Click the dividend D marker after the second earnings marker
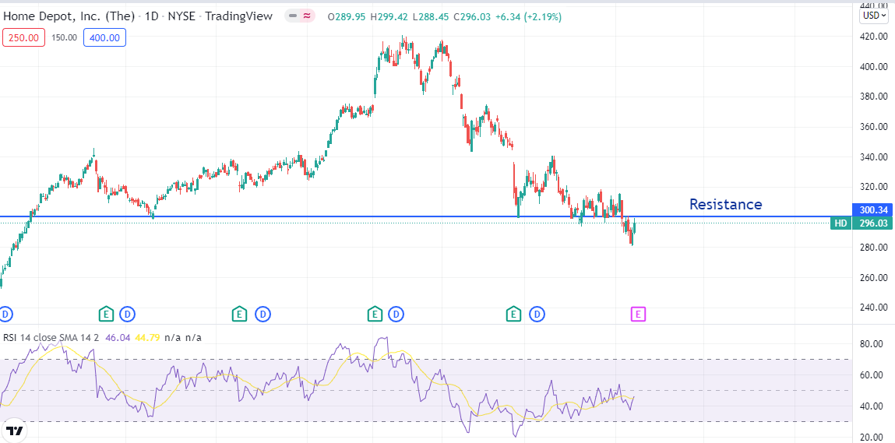This screenshot has height=443, width=895. tap(263, 314)
